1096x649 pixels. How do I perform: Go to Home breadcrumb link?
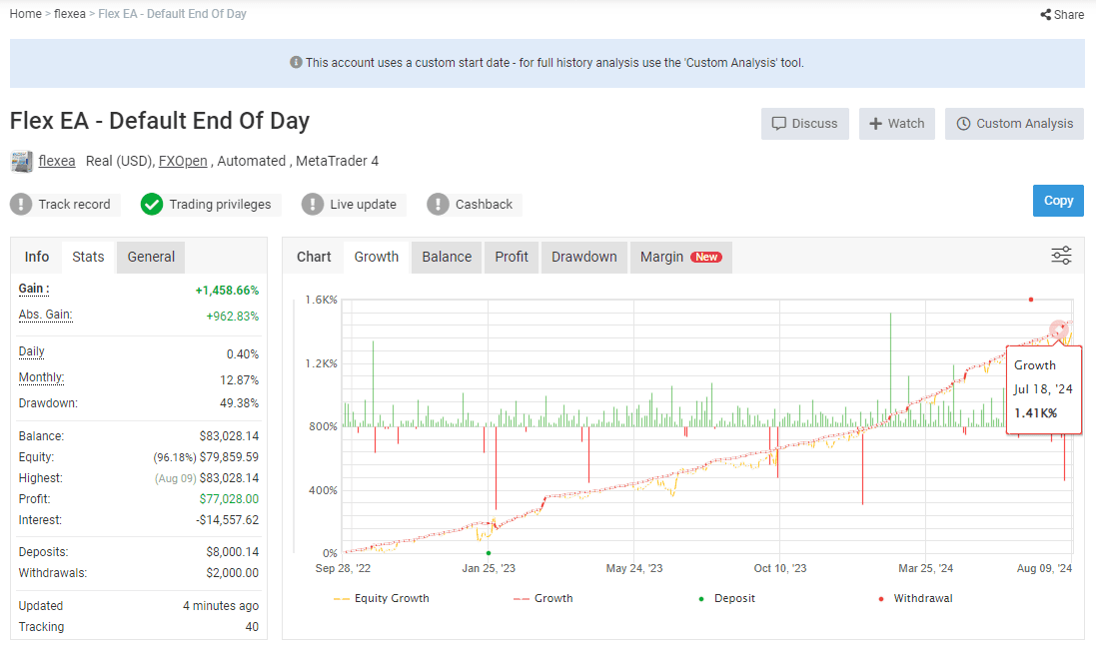pos(25,14)
